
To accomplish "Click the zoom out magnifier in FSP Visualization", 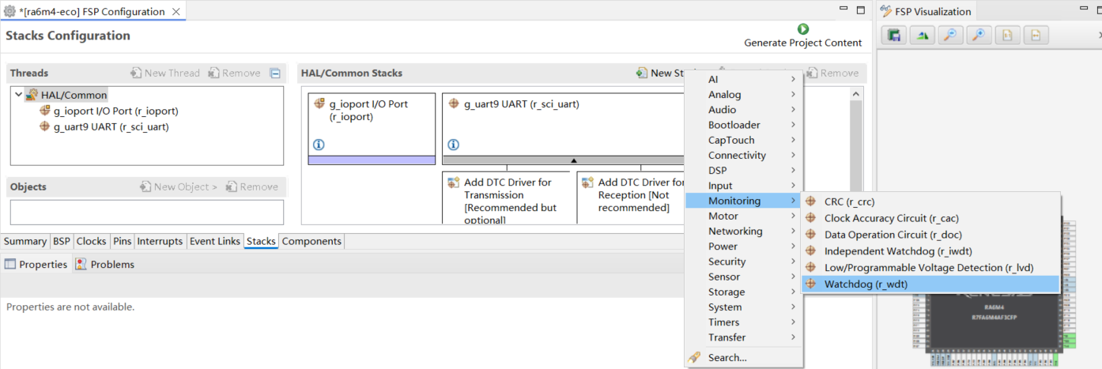I will 949,35.
